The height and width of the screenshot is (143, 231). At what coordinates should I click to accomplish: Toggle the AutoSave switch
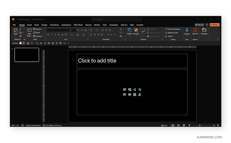pos(22,43)
